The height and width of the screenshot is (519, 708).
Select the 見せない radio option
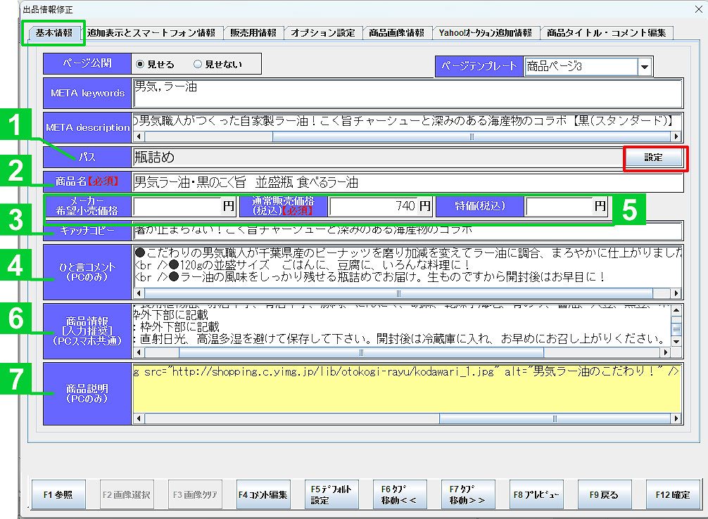pos(198,64)
